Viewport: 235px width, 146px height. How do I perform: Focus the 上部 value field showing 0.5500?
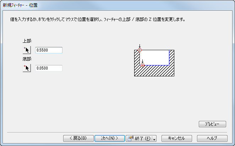pos(49,50)
